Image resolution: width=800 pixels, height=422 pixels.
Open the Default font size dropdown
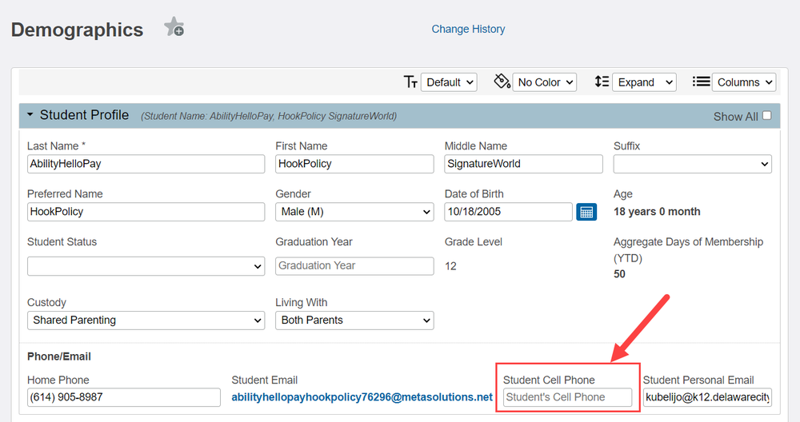point(449,82)
